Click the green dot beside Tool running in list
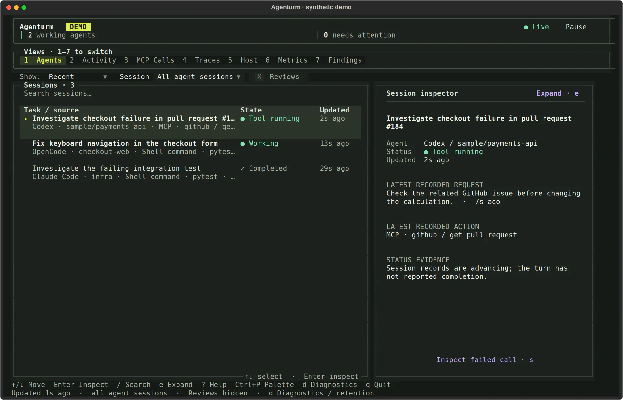This screenshot has height=400, width=623. point(242,119)
